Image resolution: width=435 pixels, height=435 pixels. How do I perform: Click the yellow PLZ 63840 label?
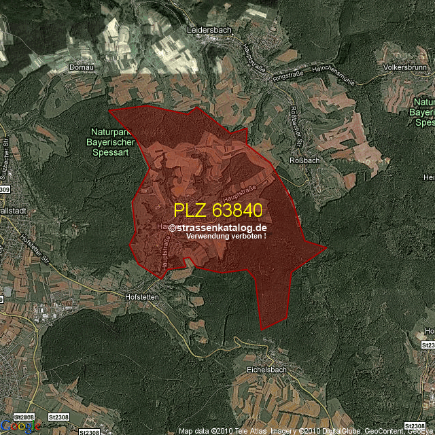217,209
